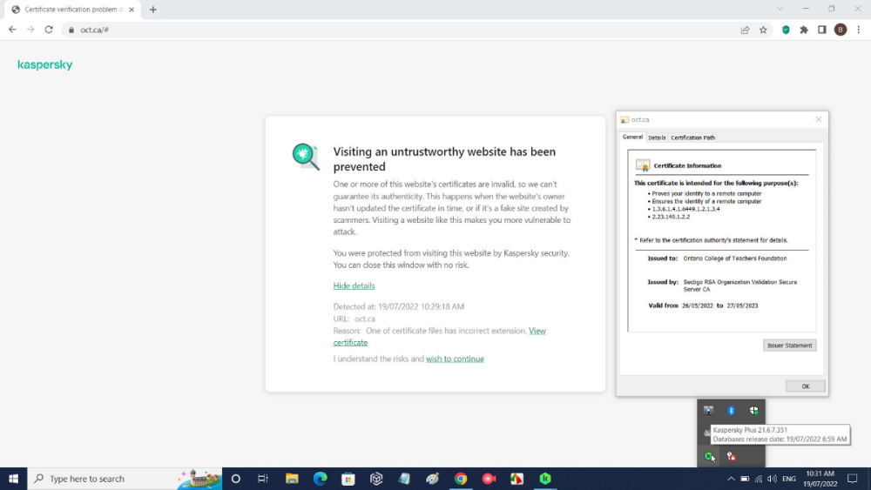Close the Certificate verification problem tab

click(x=132, y=10)
